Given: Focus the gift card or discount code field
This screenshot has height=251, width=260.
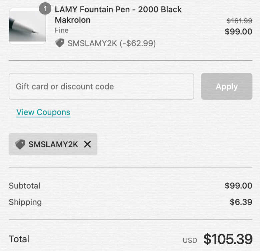Looking at the screenshot, I should 101,86.
